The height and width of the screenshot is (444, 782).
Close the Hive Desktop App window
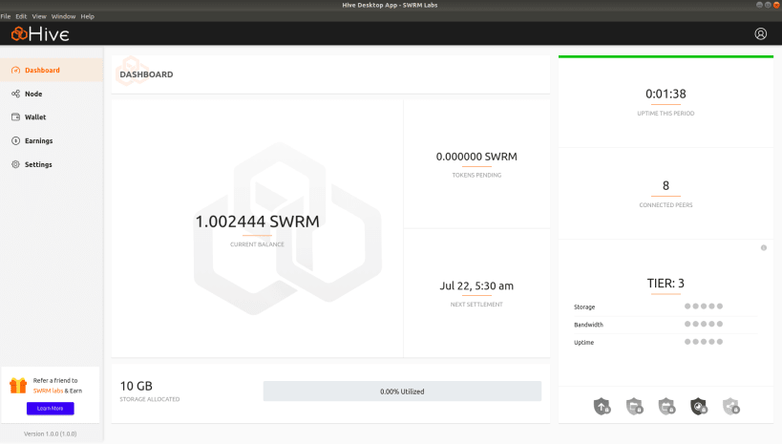point(776,5)
